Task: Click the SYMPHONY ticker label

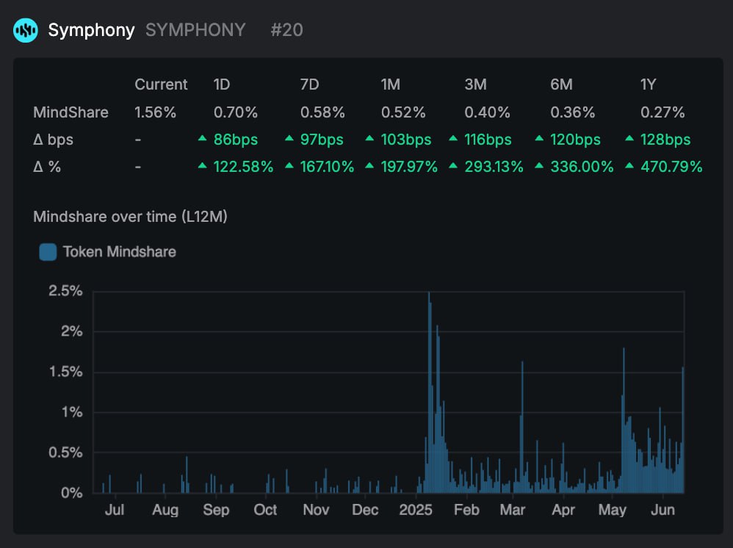Action: point(195,30)
